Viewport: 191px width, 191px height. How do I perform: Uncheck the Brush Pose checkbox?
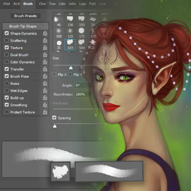pyautogui.click(x=7, y=76)
